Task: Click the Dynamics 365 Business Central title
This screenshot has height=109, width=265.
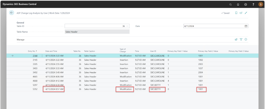Action: pos(20,4)
